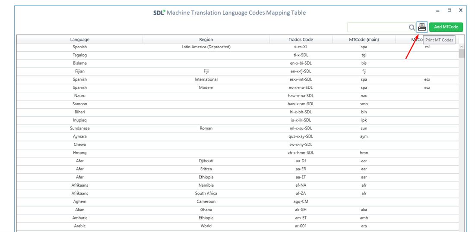Select the International region cell
Screen dimensions: 475x232
tap(206, 79)
